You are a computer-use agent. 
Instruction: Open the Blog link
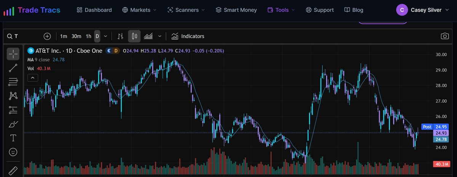pos(354,10)
